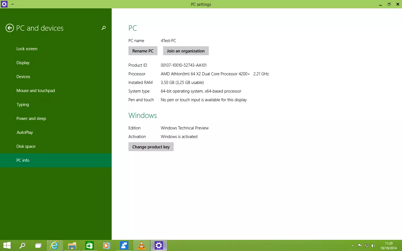Switch to VLC media player cone icon
The height and width of the screenshot is (251, 402).
(x=142, y=245)
